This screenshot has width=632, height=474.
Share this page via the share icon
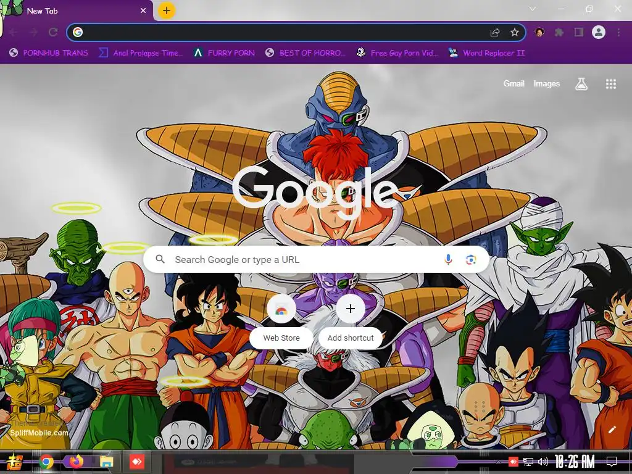(x=495, y=32)
